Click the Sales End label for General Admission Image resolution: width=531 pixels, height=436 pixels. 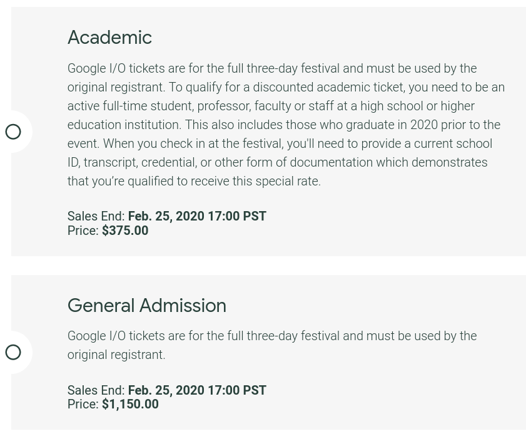(96, 390)
